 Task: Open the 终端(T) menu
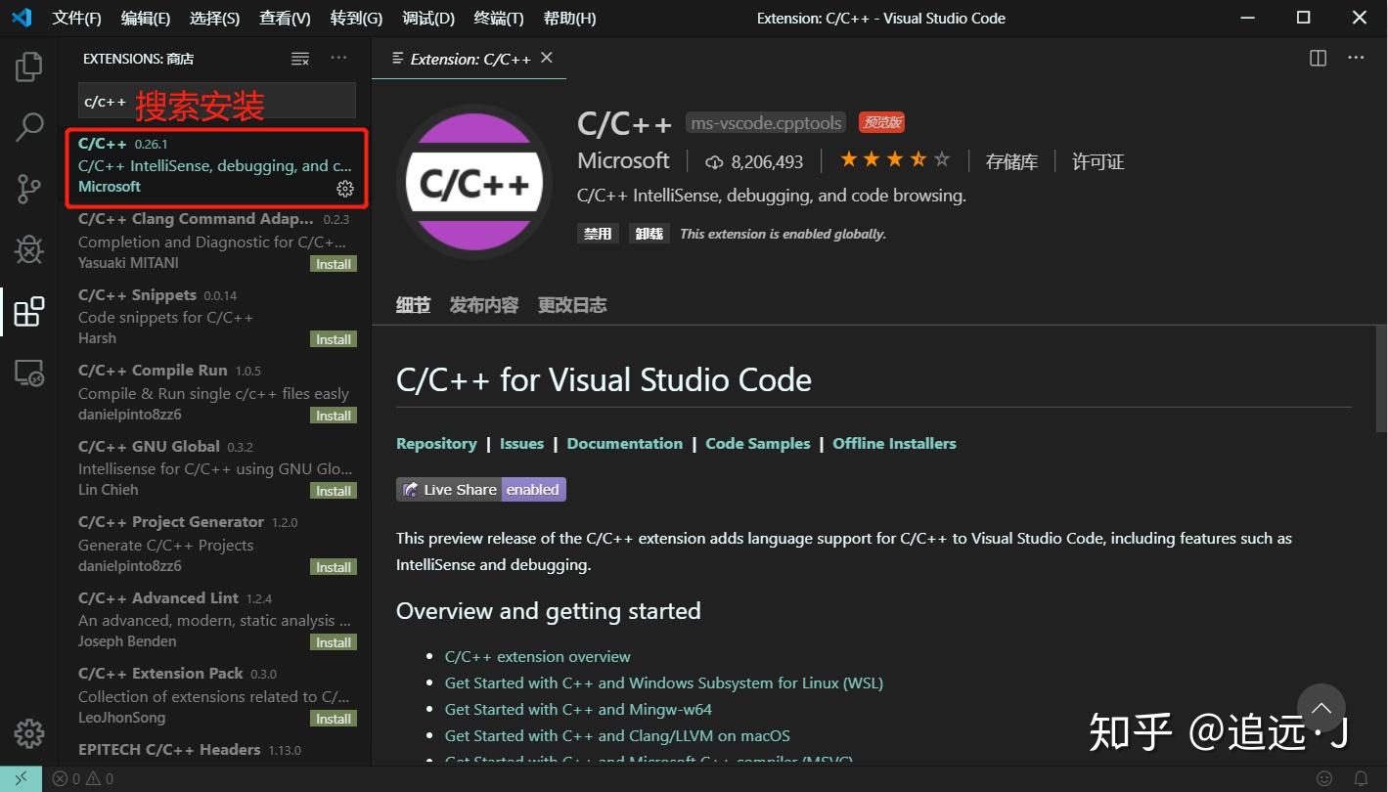498,18
